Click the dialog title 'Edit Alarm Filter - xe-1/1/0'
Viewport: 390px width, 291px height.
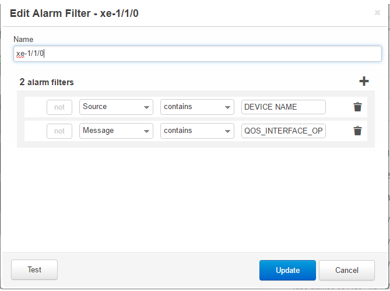pyautogui.click(x=74, y=13)
